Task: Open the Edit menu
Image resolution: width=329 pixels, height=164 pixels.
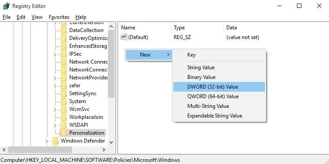Action: coord(21,17)
